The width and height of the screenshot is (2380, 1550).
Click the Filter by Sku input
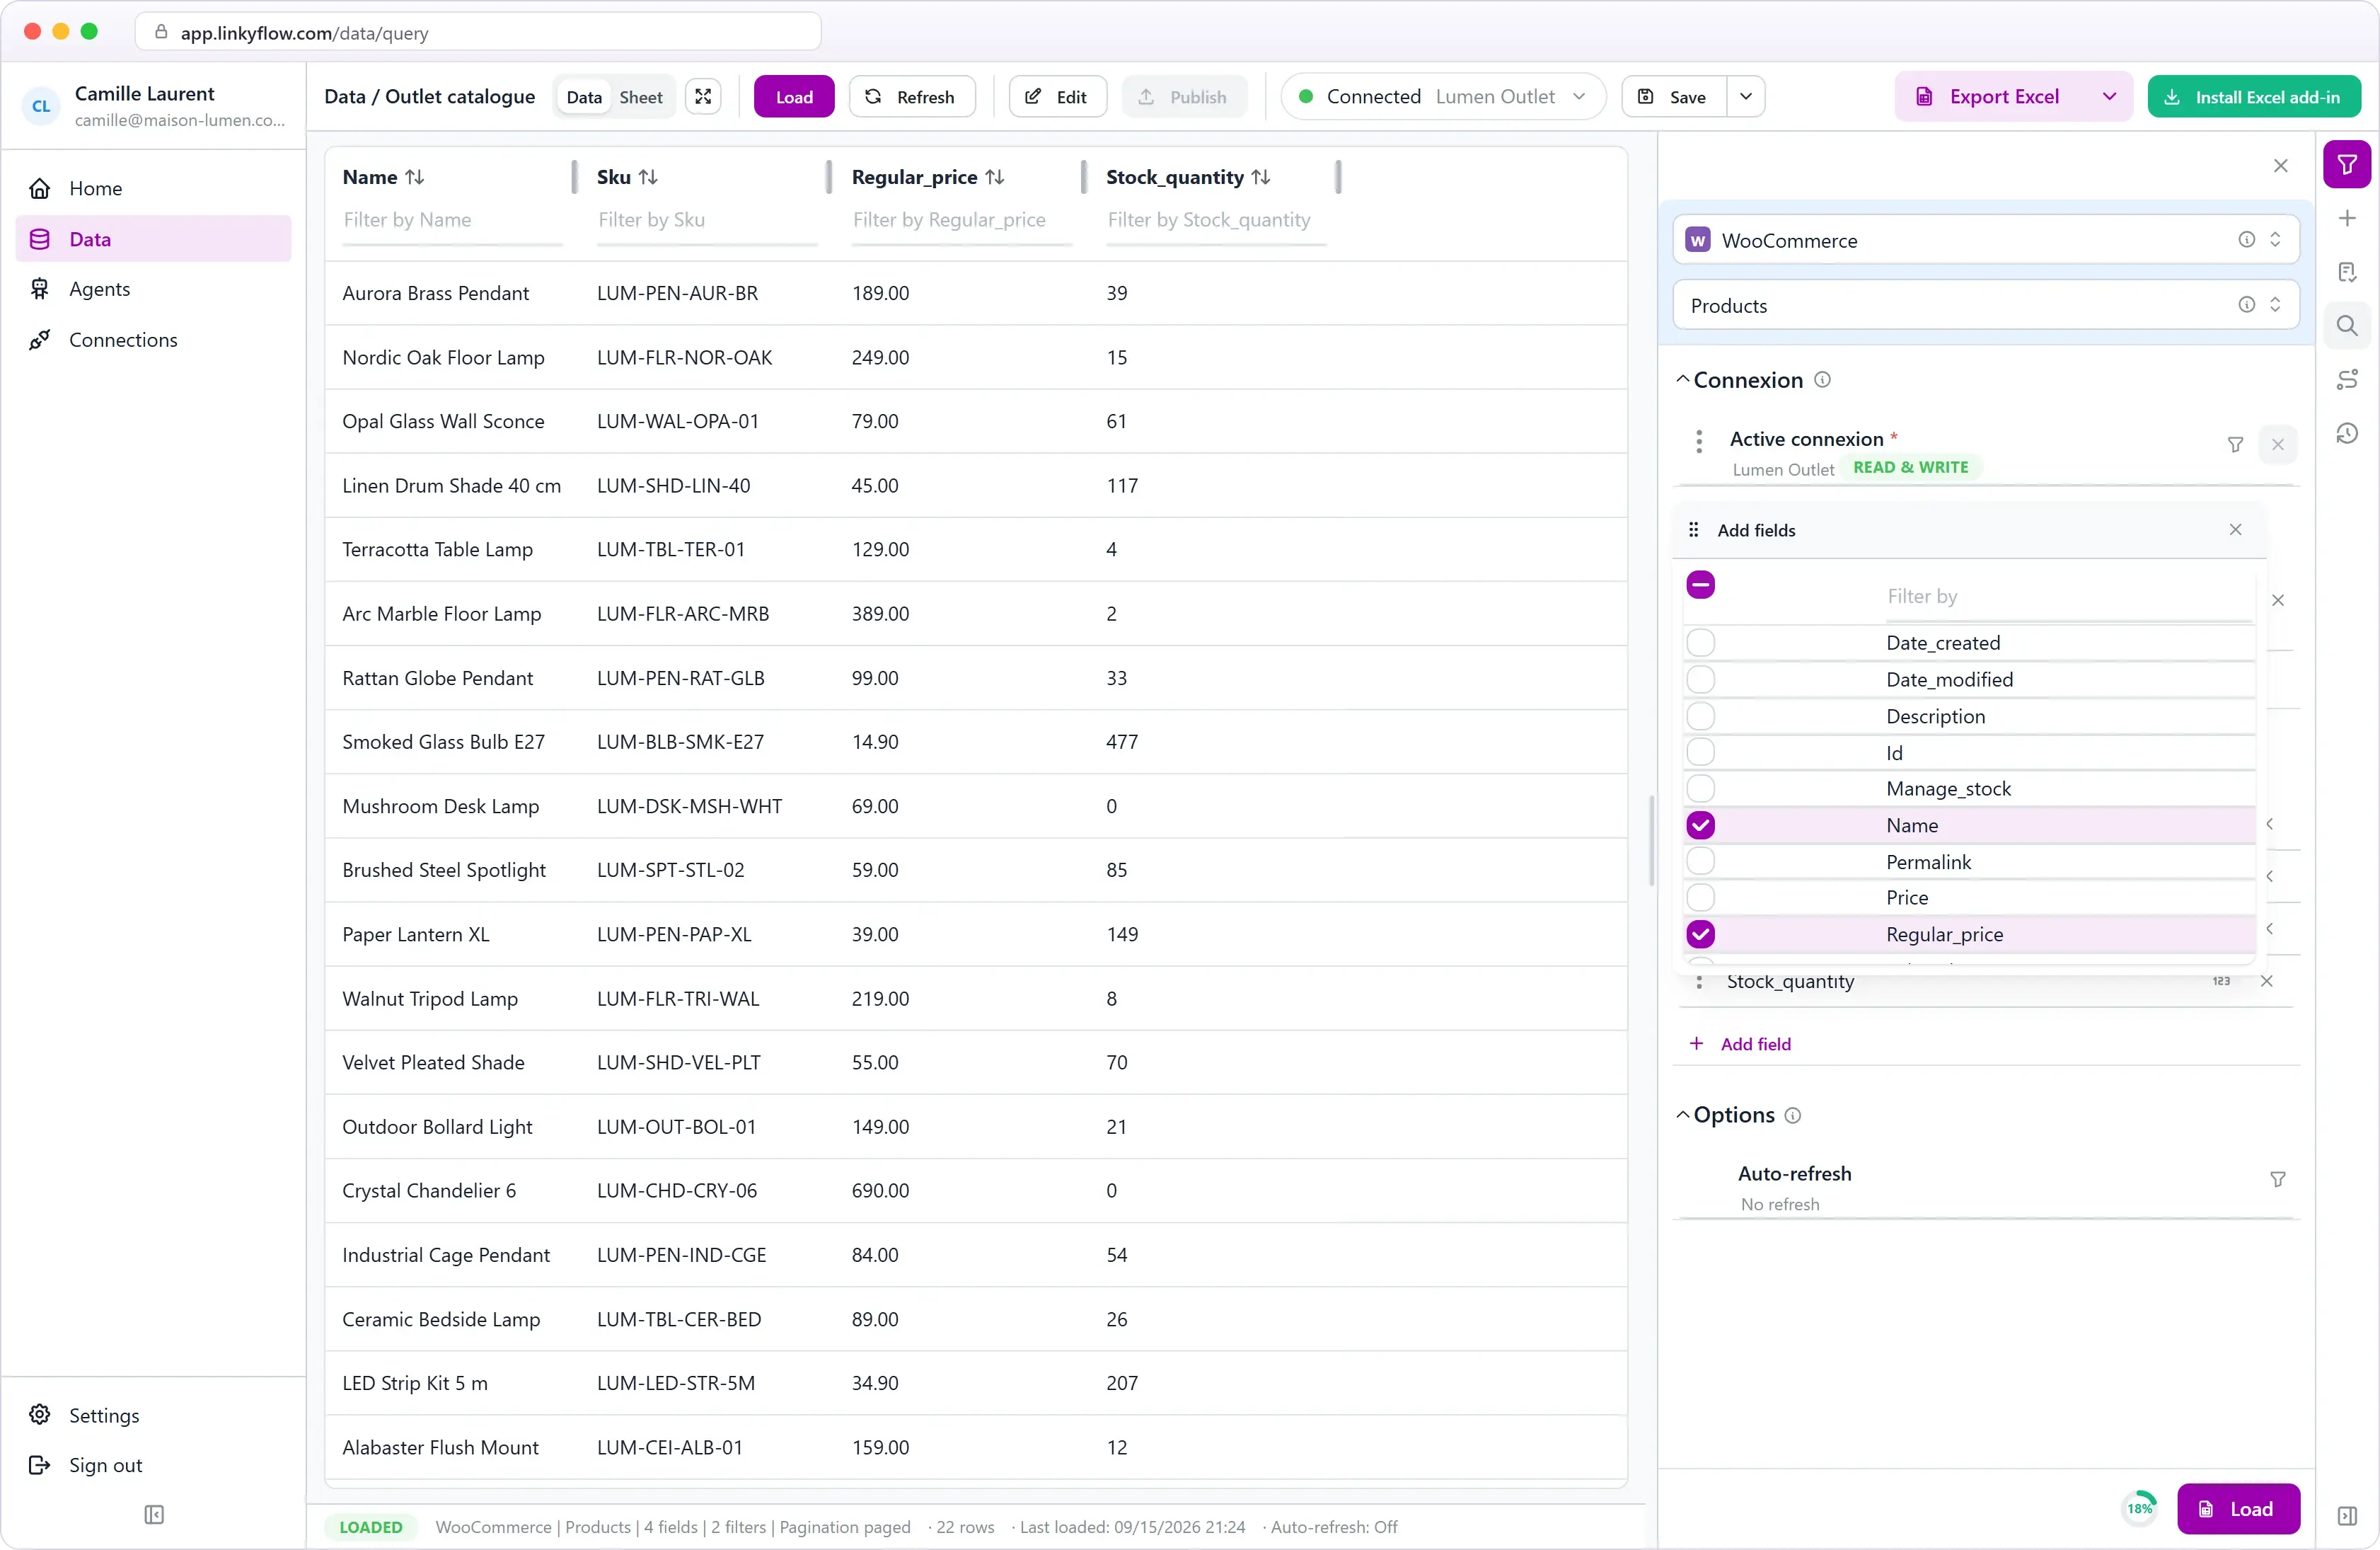(x=706, y=220)
